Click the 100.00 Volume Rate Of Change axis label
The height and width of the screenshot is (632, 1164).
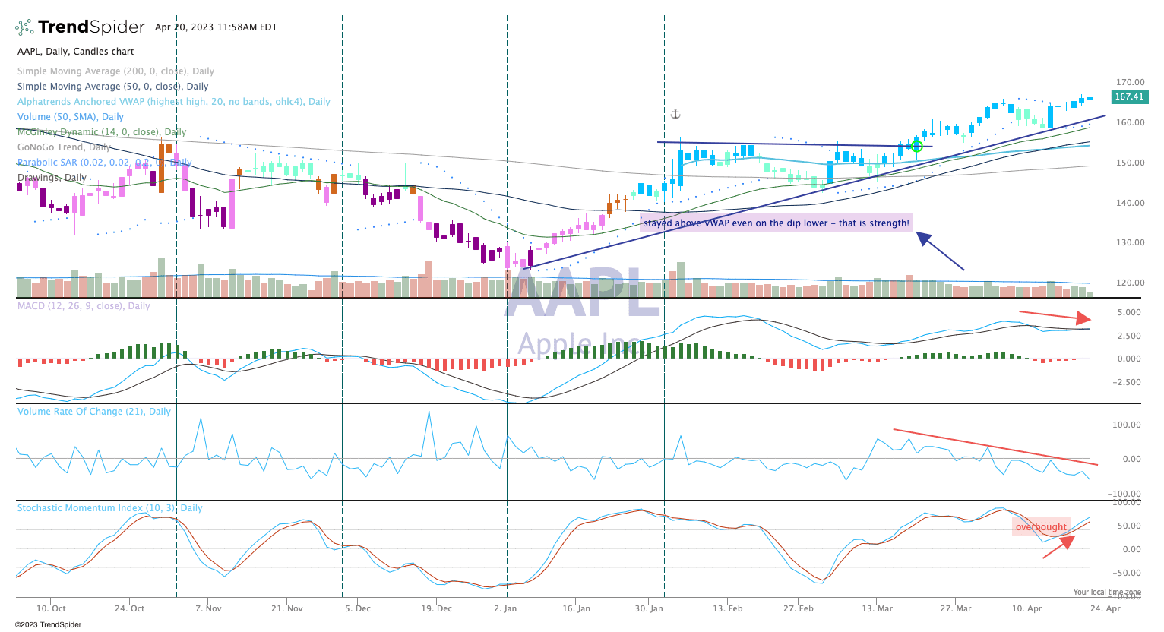[x=1127, y=425]
